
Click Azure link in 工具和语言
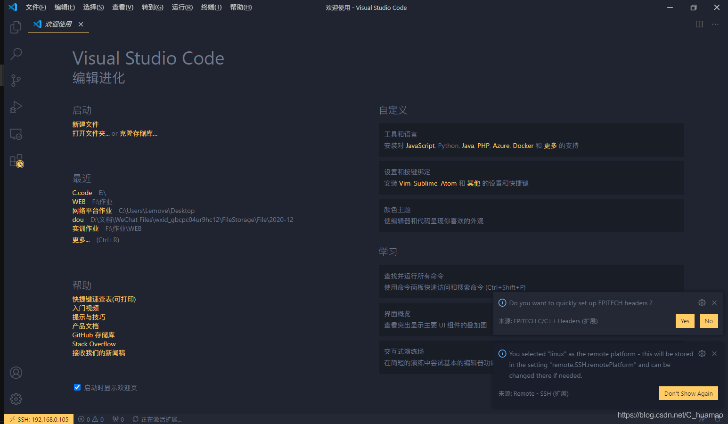pyautogui.click(x=501, y=146)
